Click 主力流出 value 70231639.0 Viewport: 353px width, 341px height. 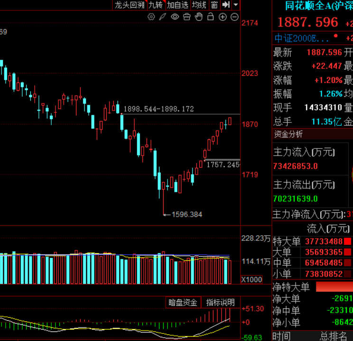pyautogui.click(x=295, y=199)
